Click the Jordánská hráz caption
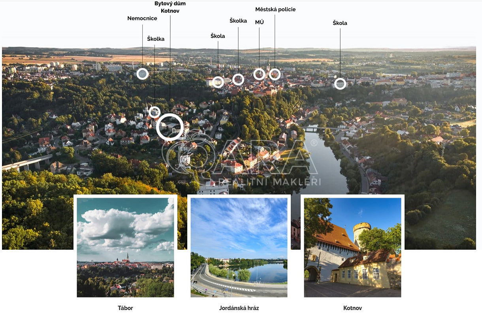Screen dimensions: 482x314 click(239, 308)
